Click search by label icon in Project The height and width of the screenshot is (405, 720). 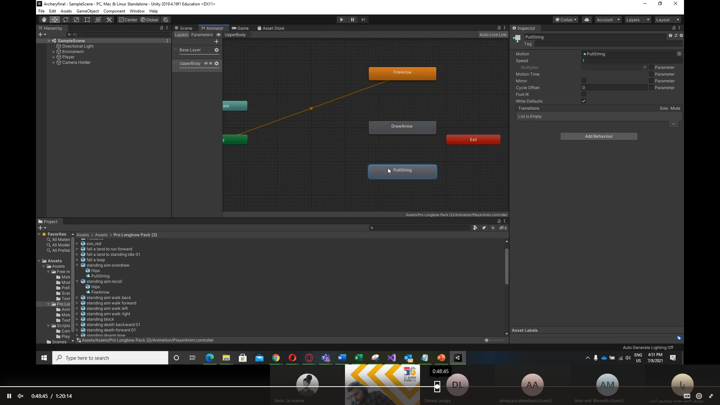click(484, 228)
